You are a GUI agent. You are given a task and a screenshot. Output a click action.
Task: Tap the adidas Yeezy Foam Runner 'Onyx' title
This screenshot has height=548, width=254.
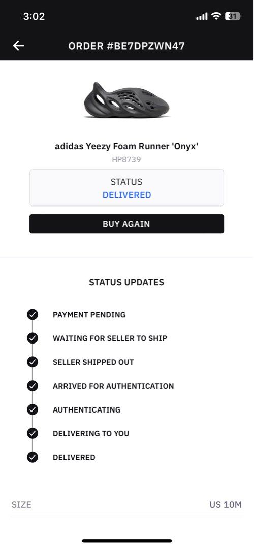tap(126, 146)
